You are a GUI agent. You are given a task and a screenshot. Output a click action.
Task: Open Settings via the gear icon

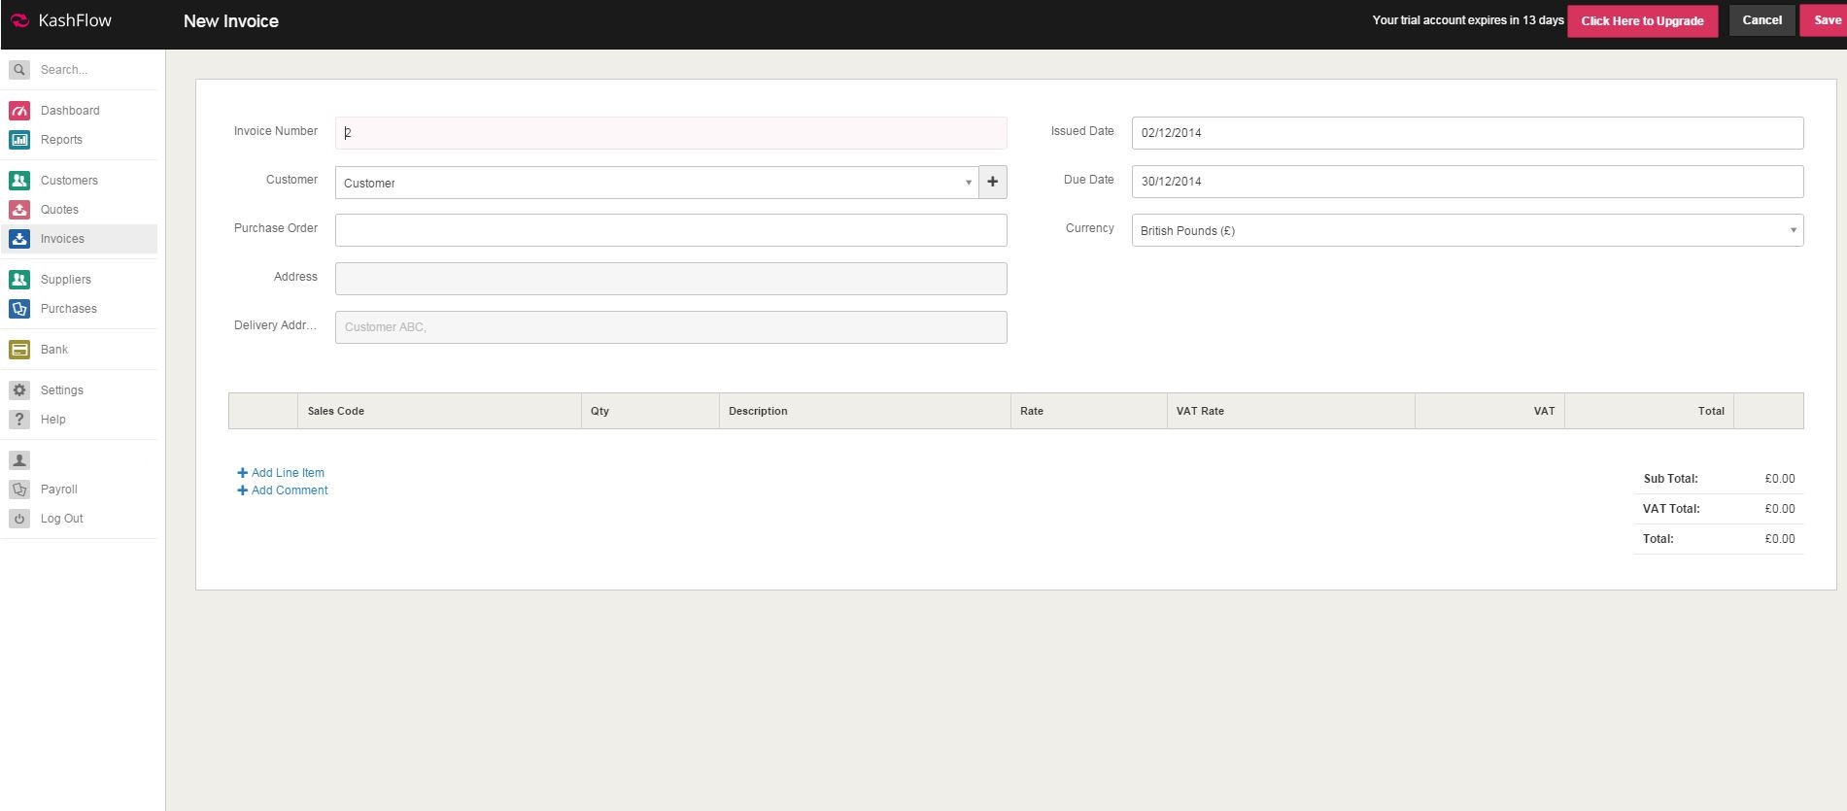tap(19, 390)
